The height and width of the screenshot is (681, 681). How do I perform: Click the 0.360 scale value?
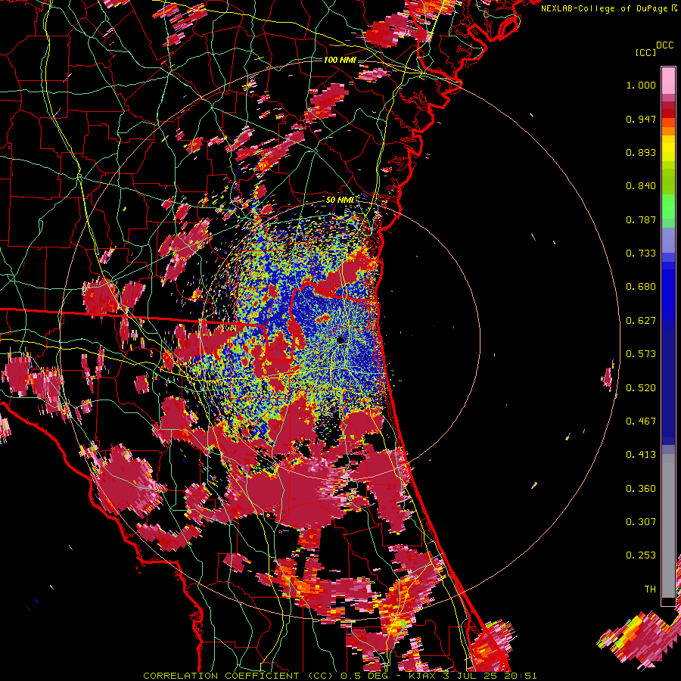(641, 489)
